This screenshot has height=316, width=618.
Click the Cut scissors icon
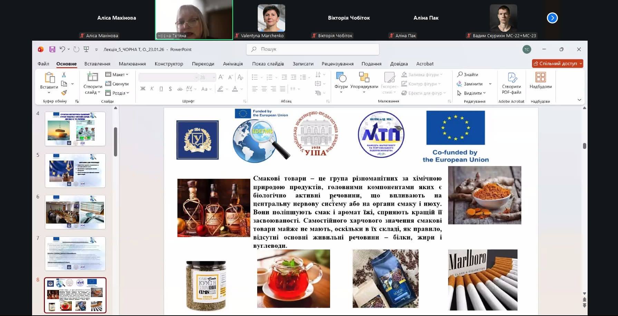tap(64, 75)
